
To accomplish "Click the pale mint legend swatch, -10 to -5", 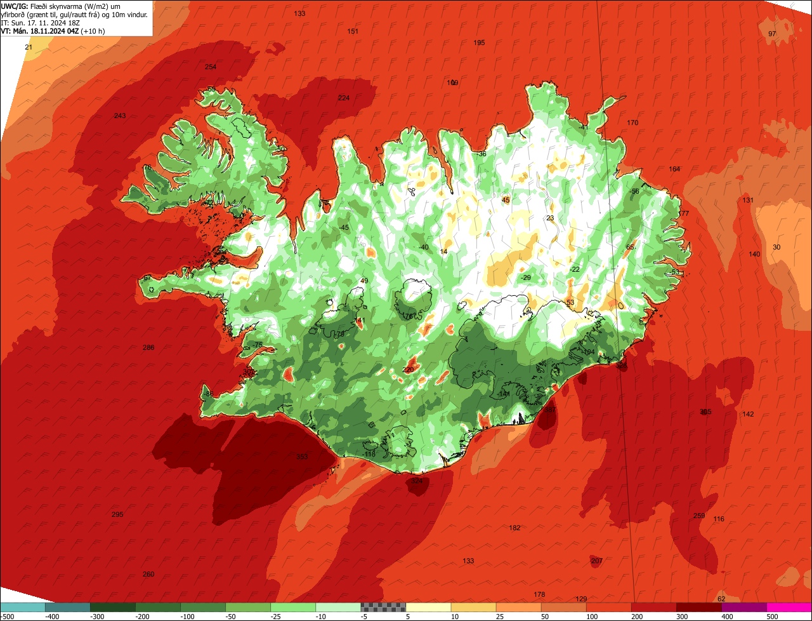I will 338,607.
